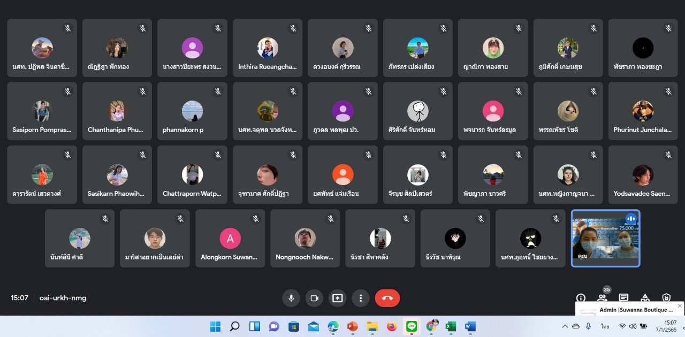
Task: Click Alongkorn Suwan participant tile
Action: pos(230,239)
